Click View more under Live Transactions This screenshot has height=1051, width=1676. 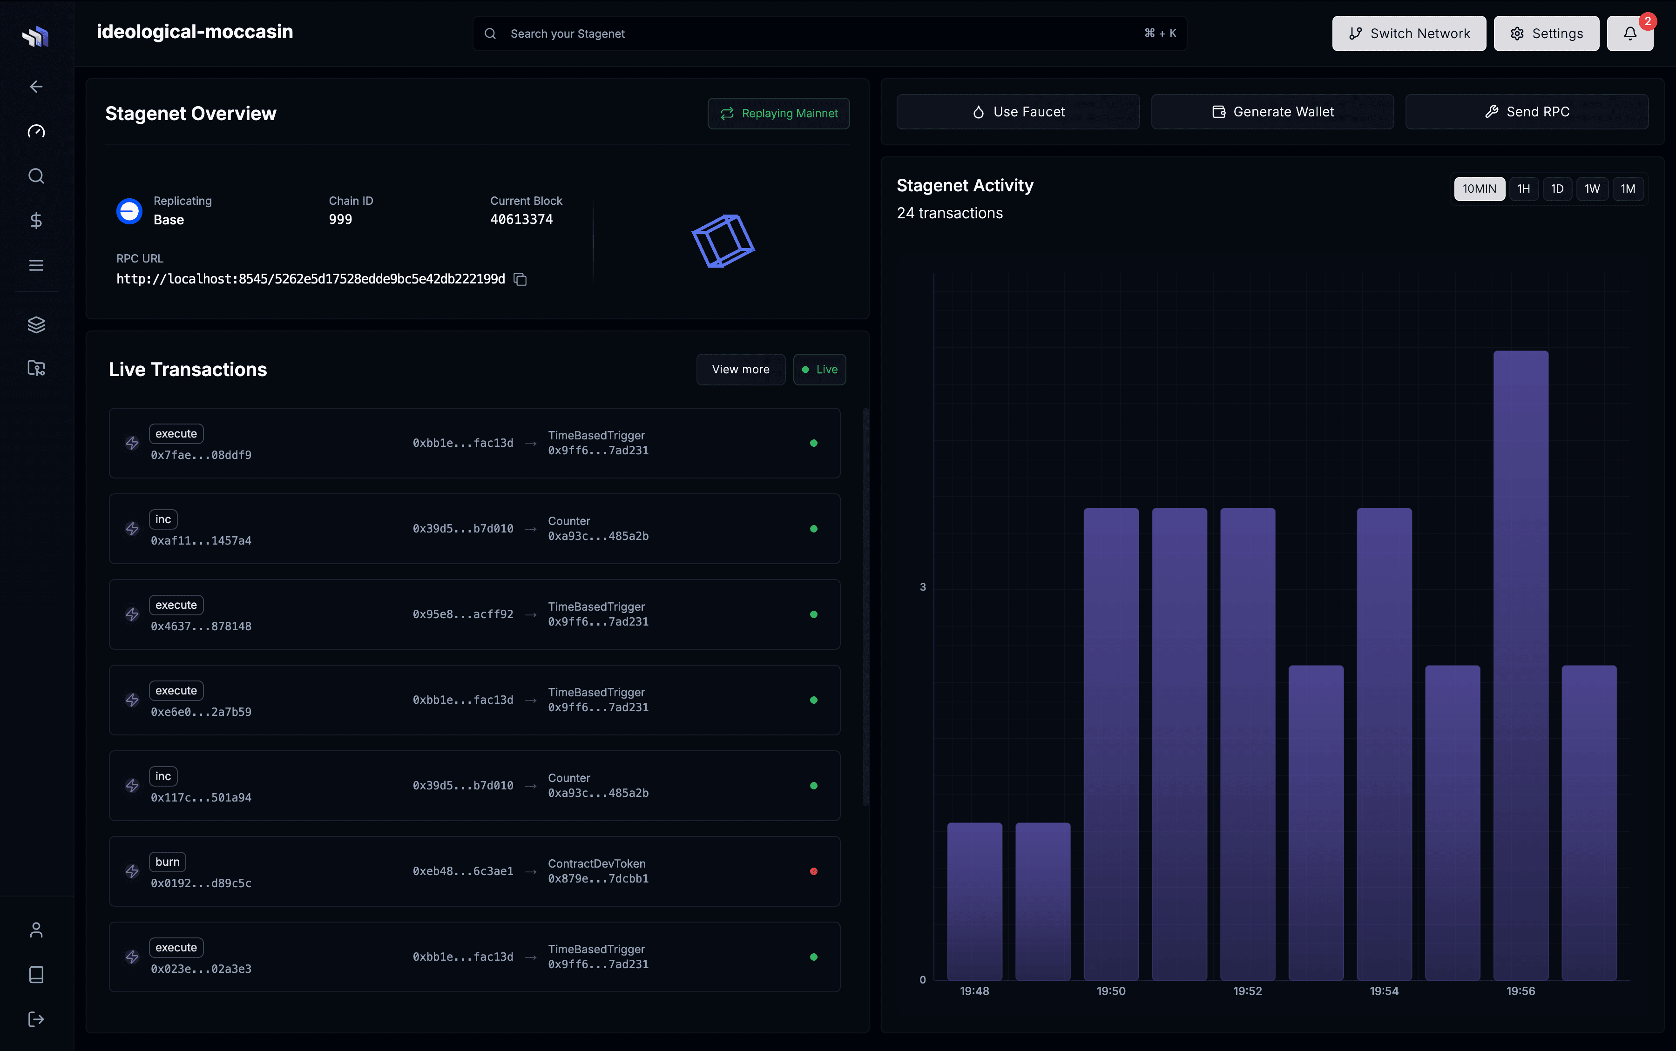740,369
